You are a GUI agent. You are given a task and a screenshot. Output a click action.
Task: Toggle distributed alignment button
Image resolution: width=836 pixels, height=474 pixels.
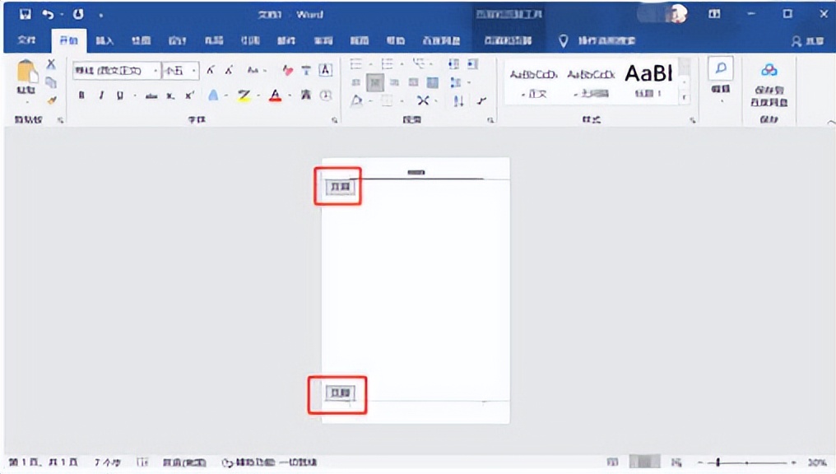pos(433,82)
